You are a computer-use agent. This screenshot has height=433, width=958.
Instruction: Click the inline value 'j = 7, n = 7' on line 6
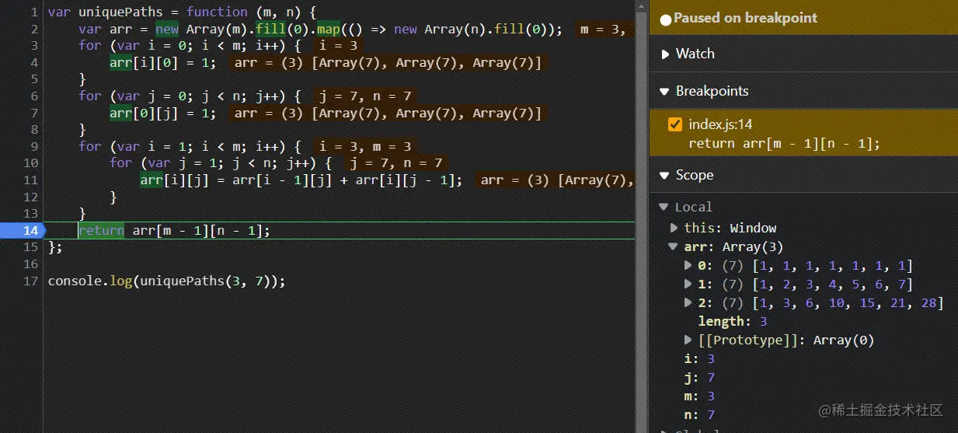(x=365, y=96)
